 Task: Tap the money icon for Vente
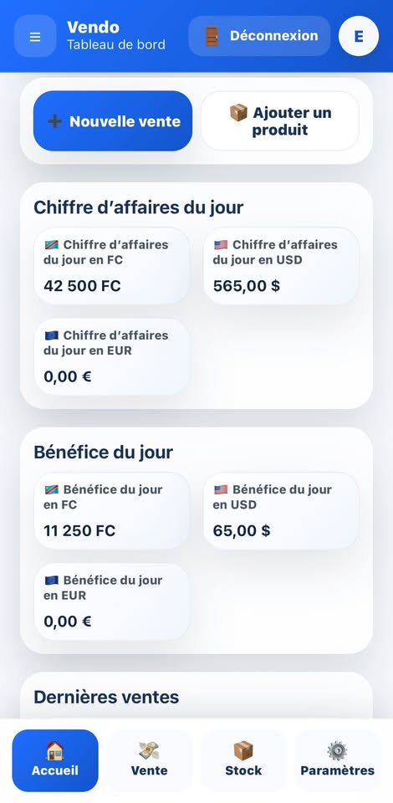(149, 750)
